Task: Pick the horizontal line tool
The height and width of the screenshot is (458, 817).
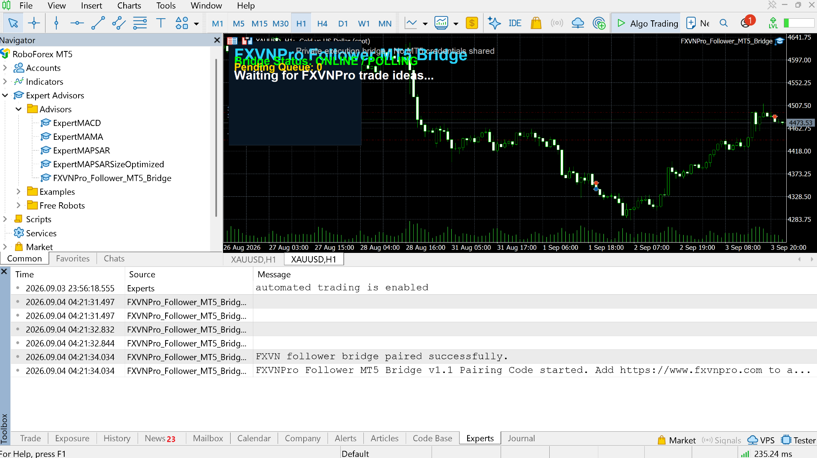Action: coord(77,23)
